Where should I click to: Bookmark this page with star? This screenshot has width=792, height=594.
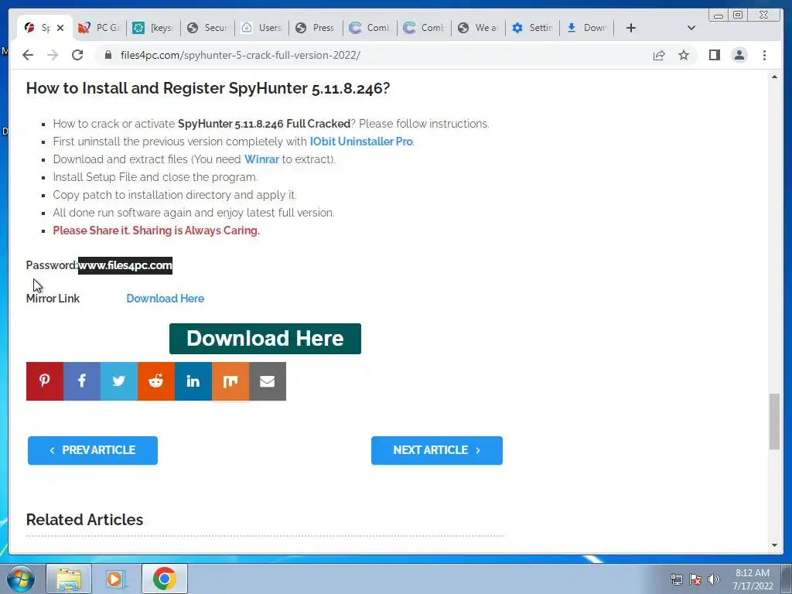(684, 55)
